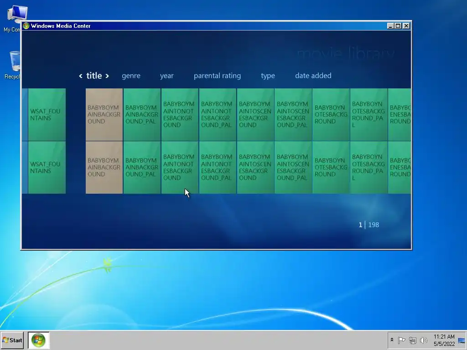Switch to the genre view

click(131, 76)
